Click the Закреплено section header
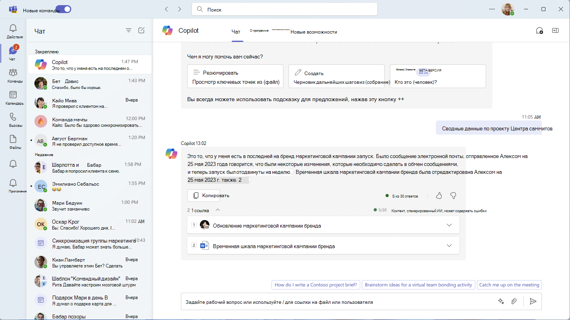570x320 pixels. pyautogui.click(x=47, y=51)
